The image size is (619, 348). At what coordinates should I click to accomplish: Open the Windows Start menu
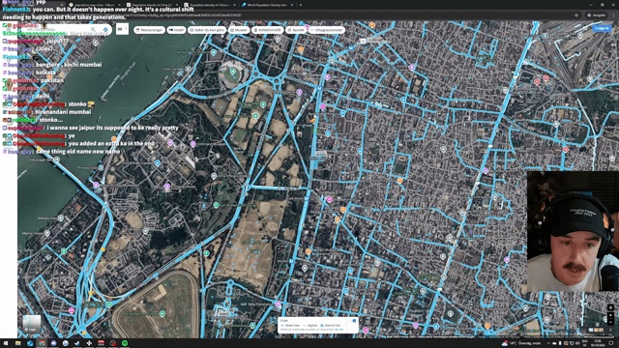pos(6,343)
